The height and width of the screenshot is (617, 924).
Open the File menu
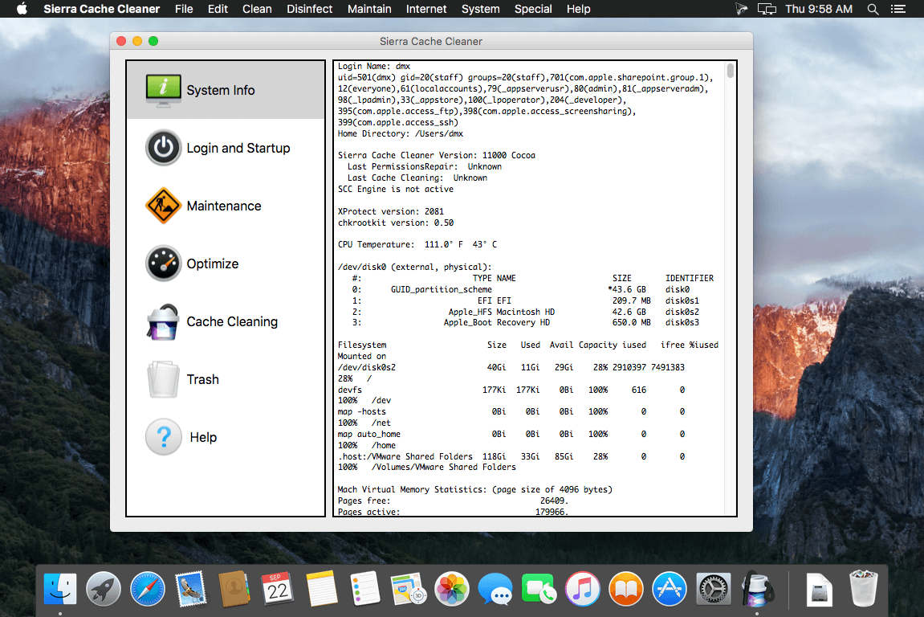[184, 9]
